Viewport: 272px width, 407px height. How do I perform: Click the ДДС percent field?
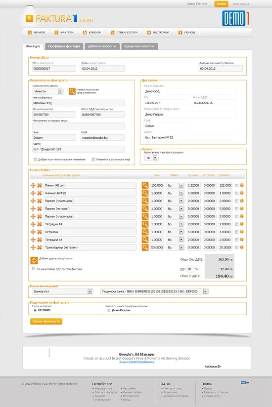click(190, 269)
